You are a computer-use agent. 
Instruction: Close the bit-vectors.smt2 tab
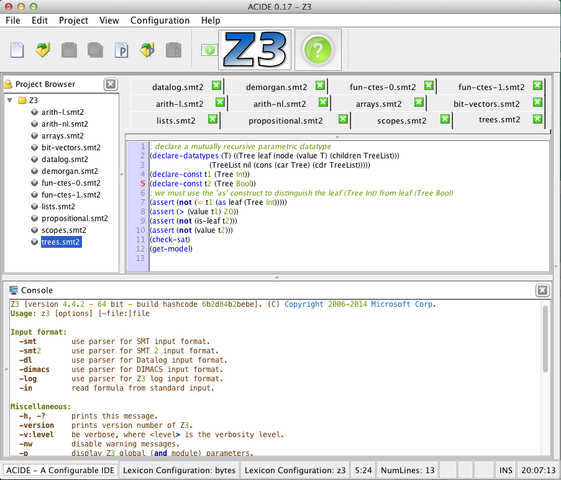[537, 102]
